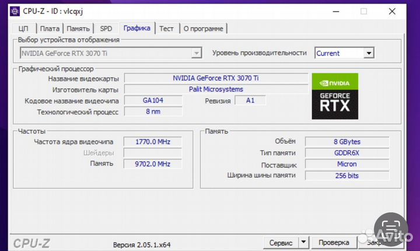The width and height of the screenshot is (420, 251).
Task: Click the A1 revision value
Action: pos(250,100)
